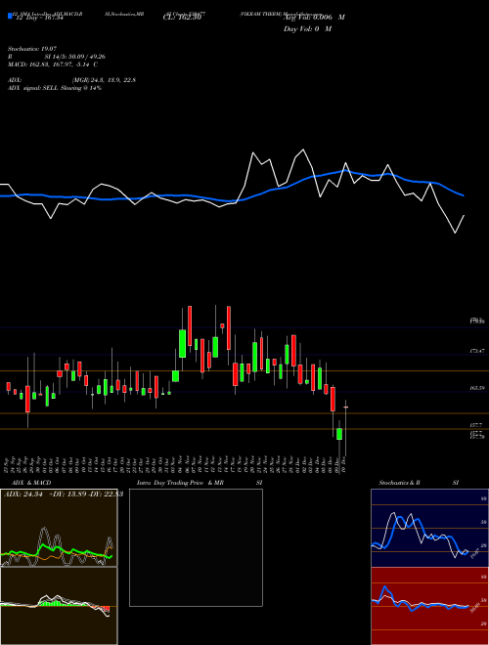Open the empty Intra Day Trading Price panel
489x645 pixels.
(196, 547)
